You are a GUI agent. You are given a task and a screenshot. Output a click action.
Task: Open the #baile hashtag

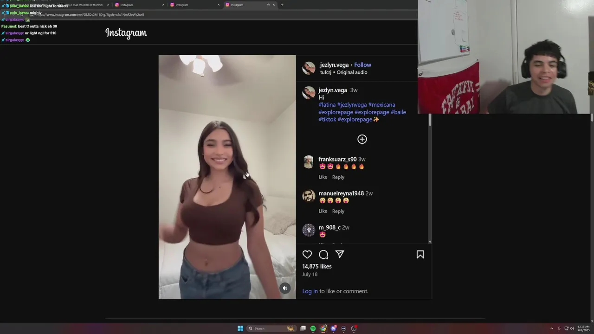398,112
